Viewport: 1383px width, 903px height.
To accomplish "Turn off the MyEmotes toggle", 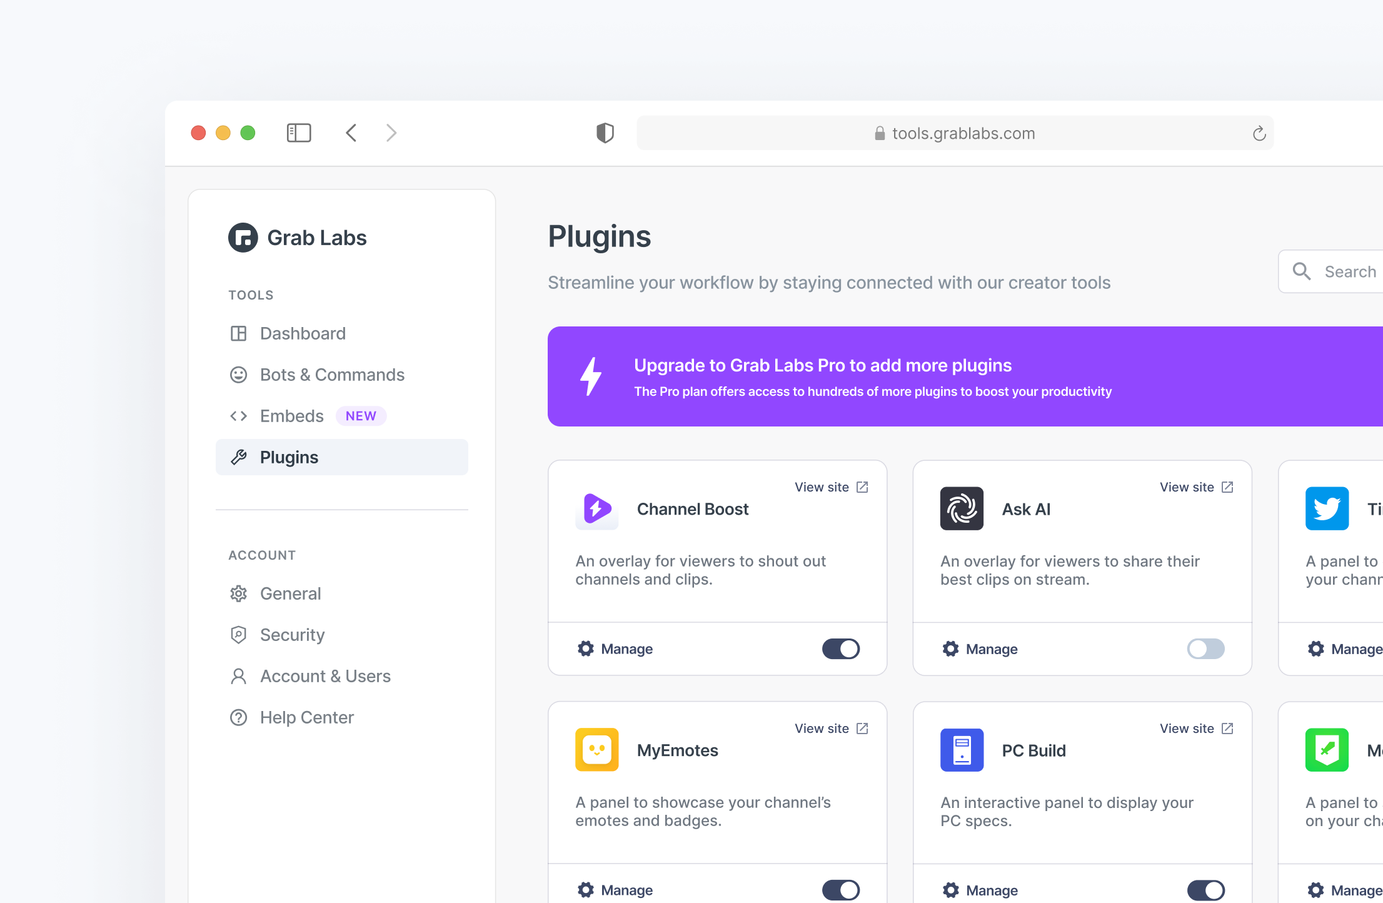I will [840, 889].
